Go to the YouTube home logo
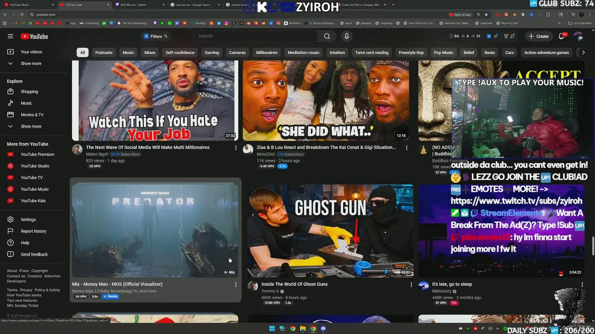 [x=34, y=37]
